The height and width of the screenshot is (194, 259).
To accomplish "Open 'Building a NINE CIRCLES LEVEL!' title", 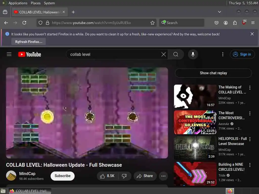I will click(231, 167).
